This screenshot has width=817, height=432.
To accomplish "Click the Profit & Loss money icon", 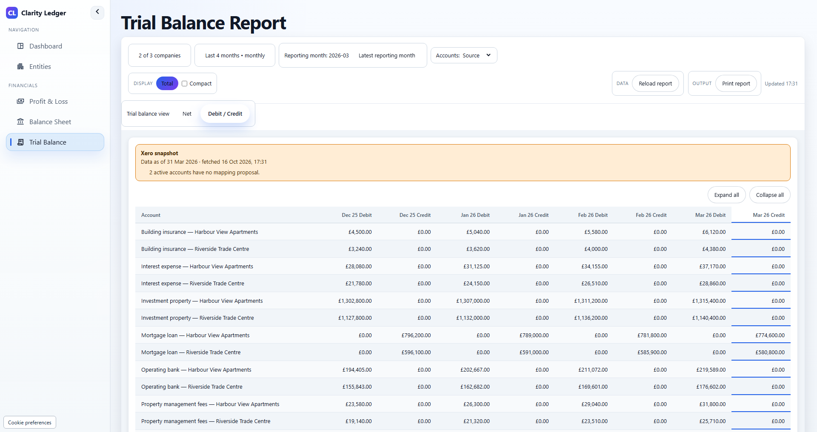I will tap(20, 101).
